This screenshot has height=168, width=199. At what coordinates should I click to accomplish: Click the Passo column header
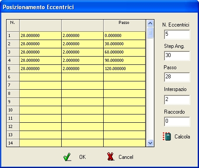pos(124,26)
